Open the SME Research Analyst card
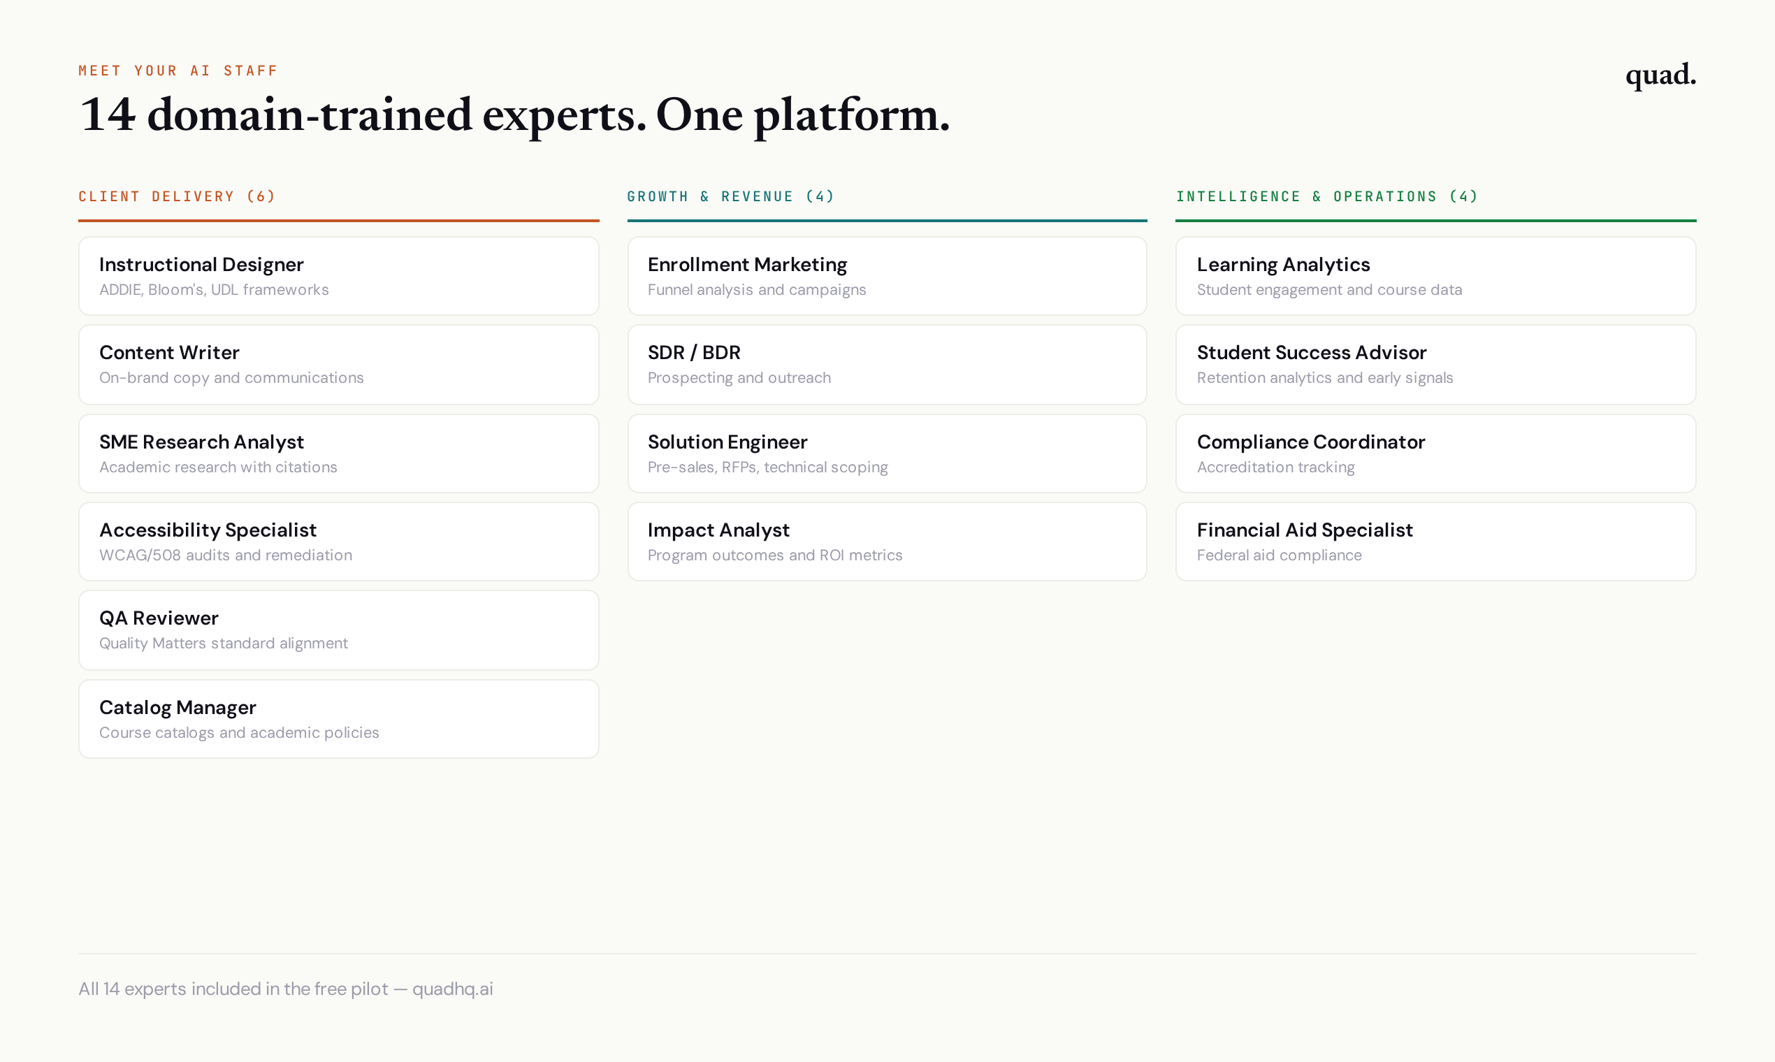This screenshot has height=1062, width=1775. [338, 453]
